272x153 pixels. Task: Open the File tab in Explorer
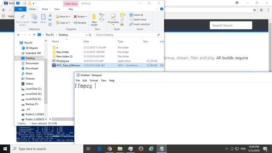[x=20, y=9]
